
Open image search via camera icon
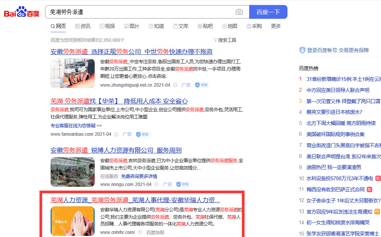(239, 12)
